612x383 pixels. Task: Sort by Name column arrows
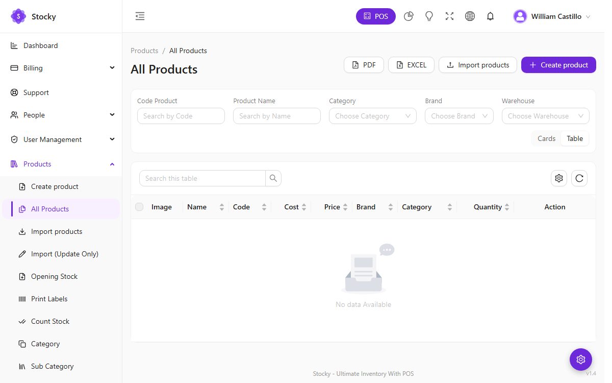(x=222, y=207)
